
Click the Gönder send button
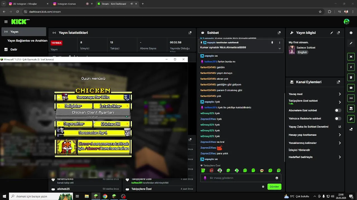274,187
